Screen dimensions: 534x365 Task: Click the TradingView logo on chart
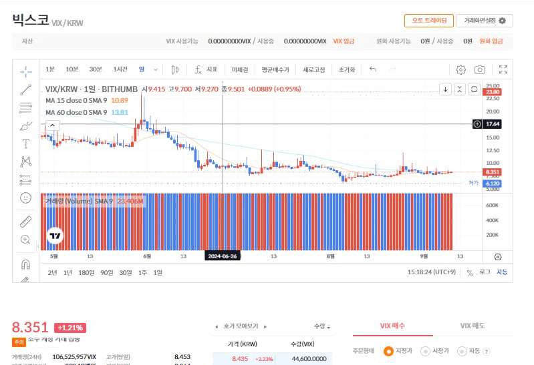click(x=55, y=236)
